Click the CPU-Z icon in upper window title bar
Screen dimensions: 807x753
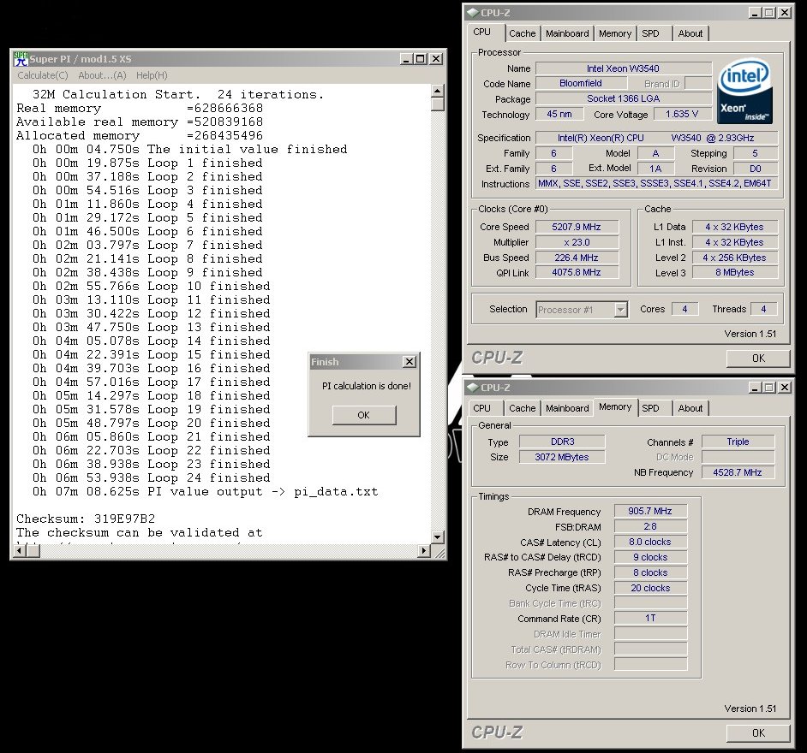click(x=472, y=13)
